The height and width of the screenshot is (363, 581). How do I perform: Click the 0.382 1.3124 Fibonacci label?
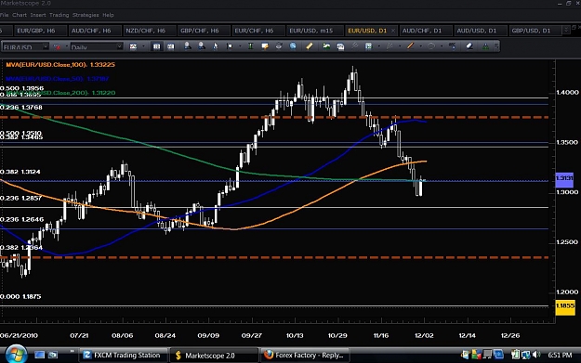[x=20, y=172]
